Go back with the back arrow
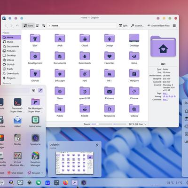 [x=6, y=25]
